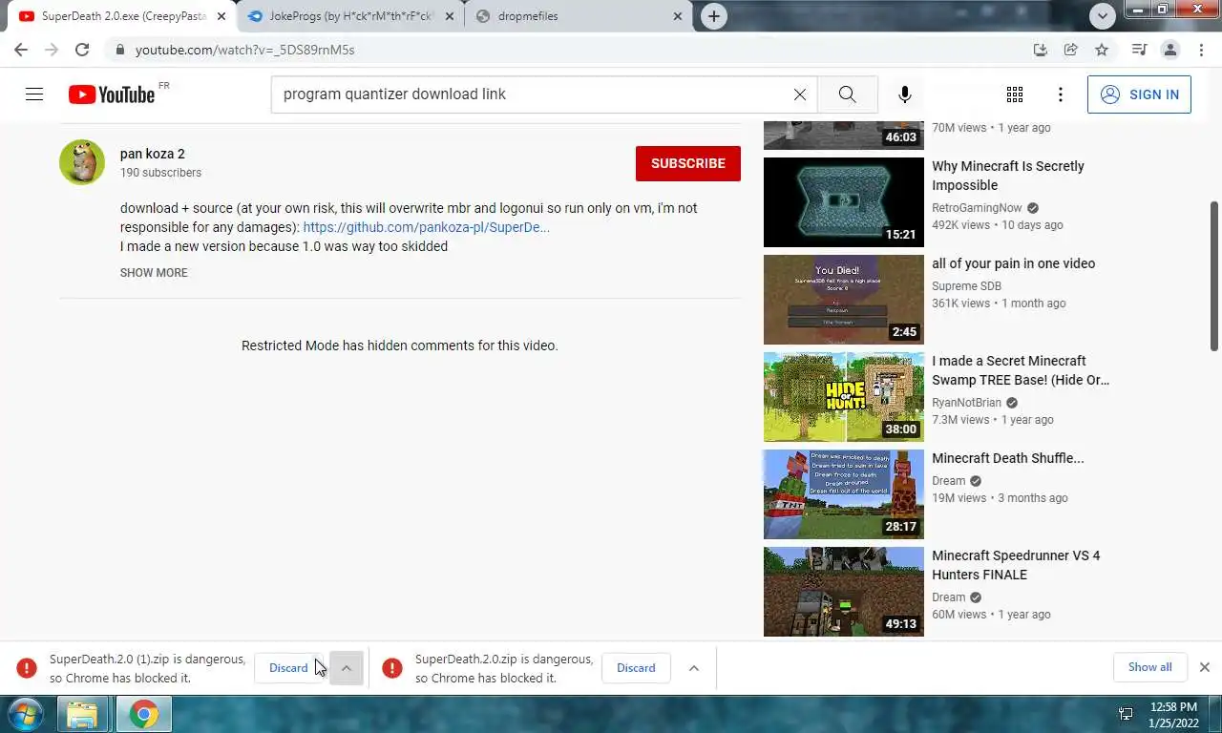Open pan koza 2 channel name
This screenshot has width=1222, height=733.
pos(152,154)
